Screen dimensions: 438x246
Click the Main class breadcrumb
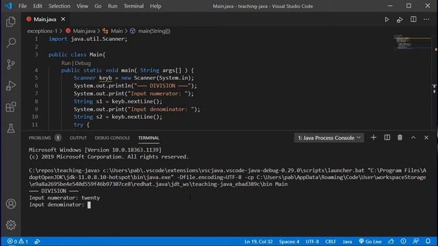[117, 31]
